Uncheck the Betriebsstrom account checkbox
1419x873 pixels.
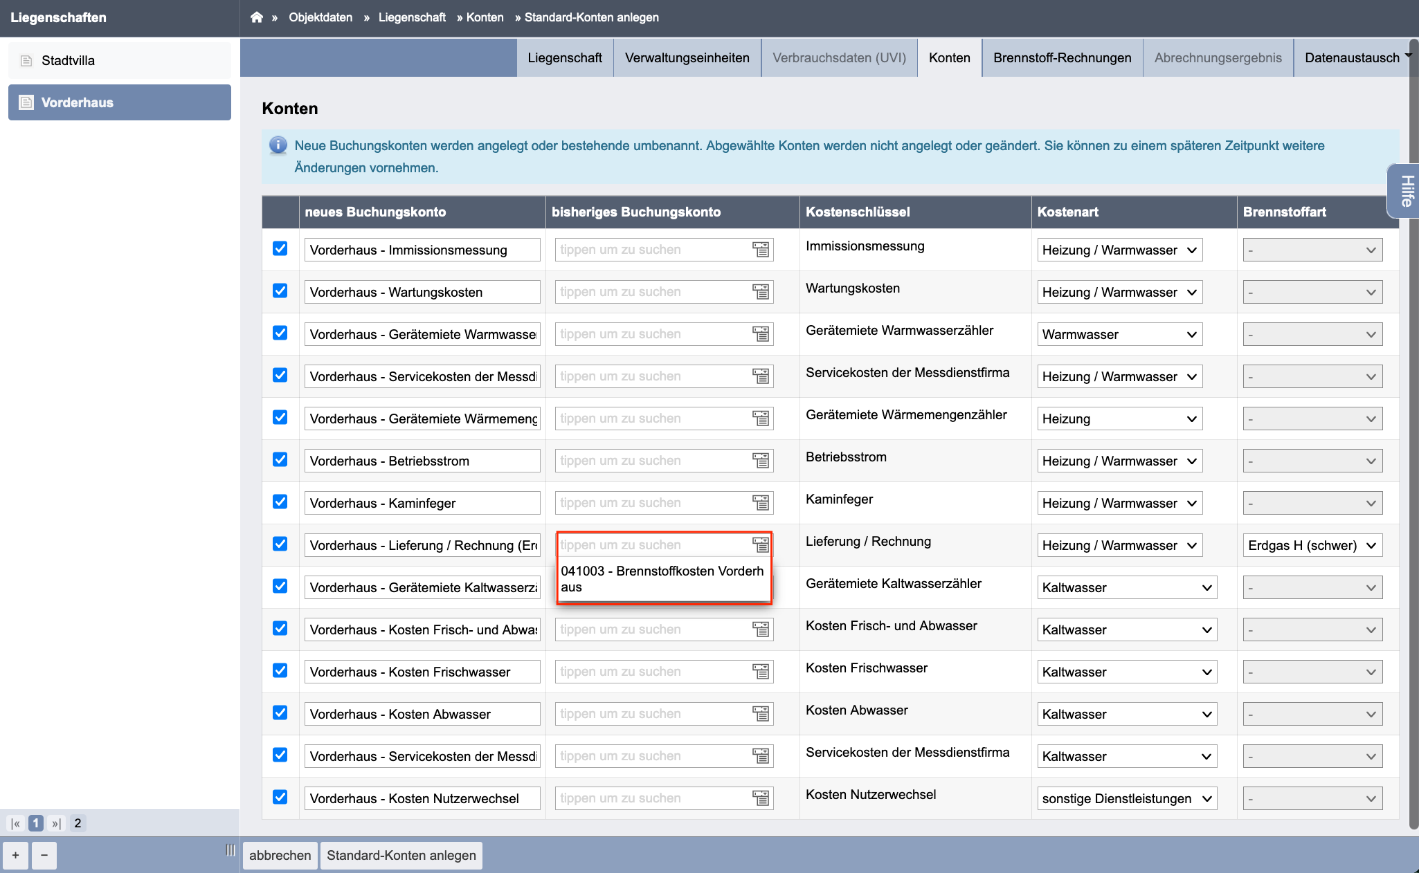(x=280, y=459)
